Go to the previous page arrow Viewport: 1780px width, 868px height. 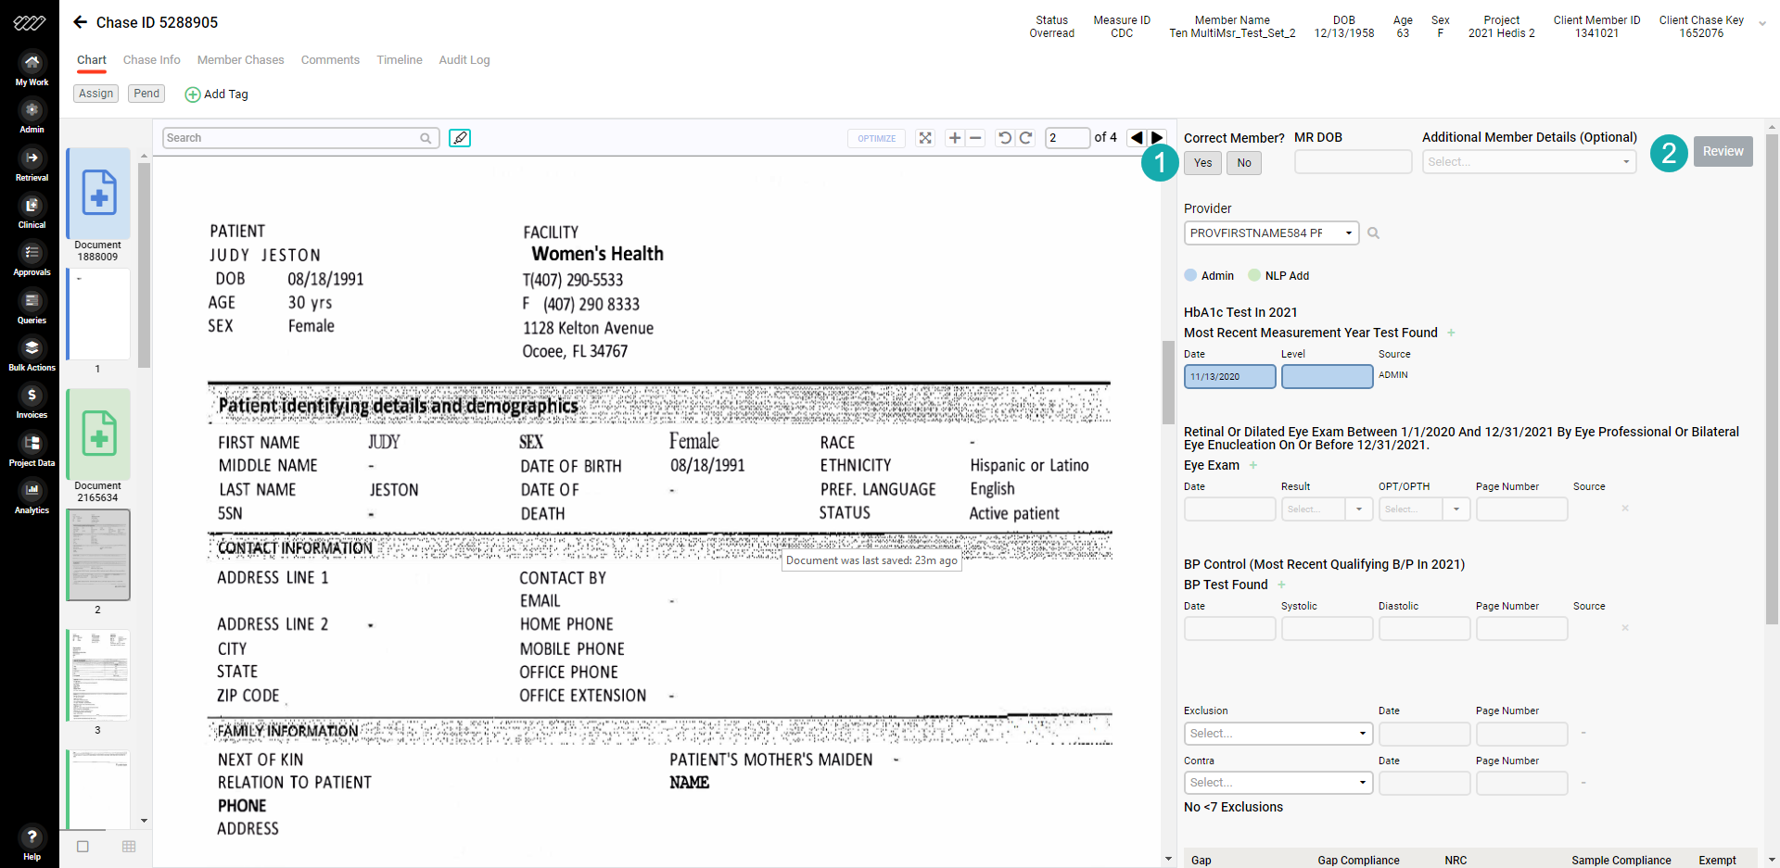click(x=1137, y=138)
